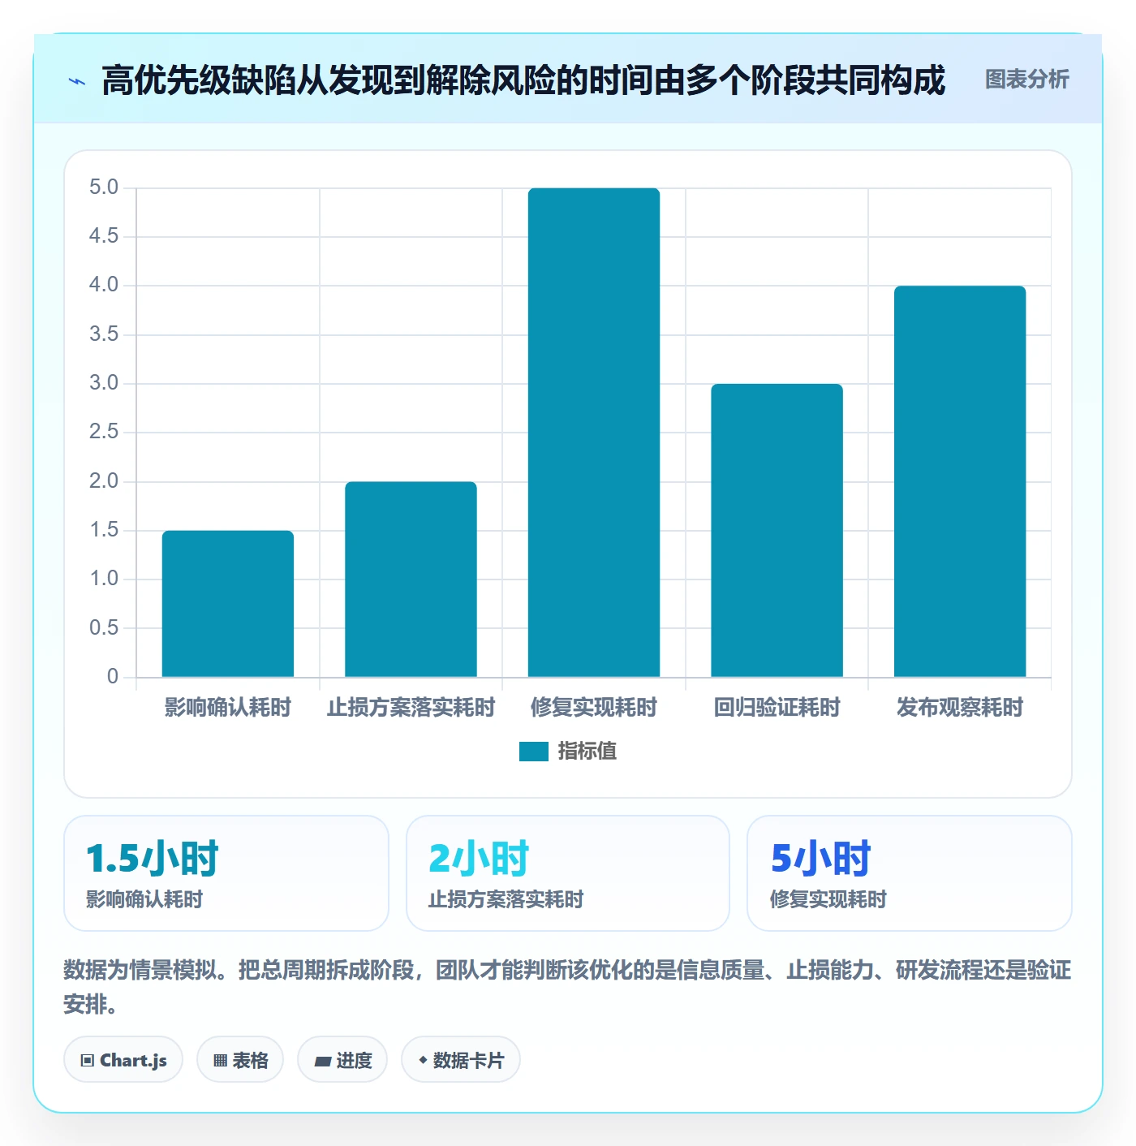The image size is (1136, 1146).
Task: Click the bar icon in the 进度 chip
Action: coord(322,1062)
